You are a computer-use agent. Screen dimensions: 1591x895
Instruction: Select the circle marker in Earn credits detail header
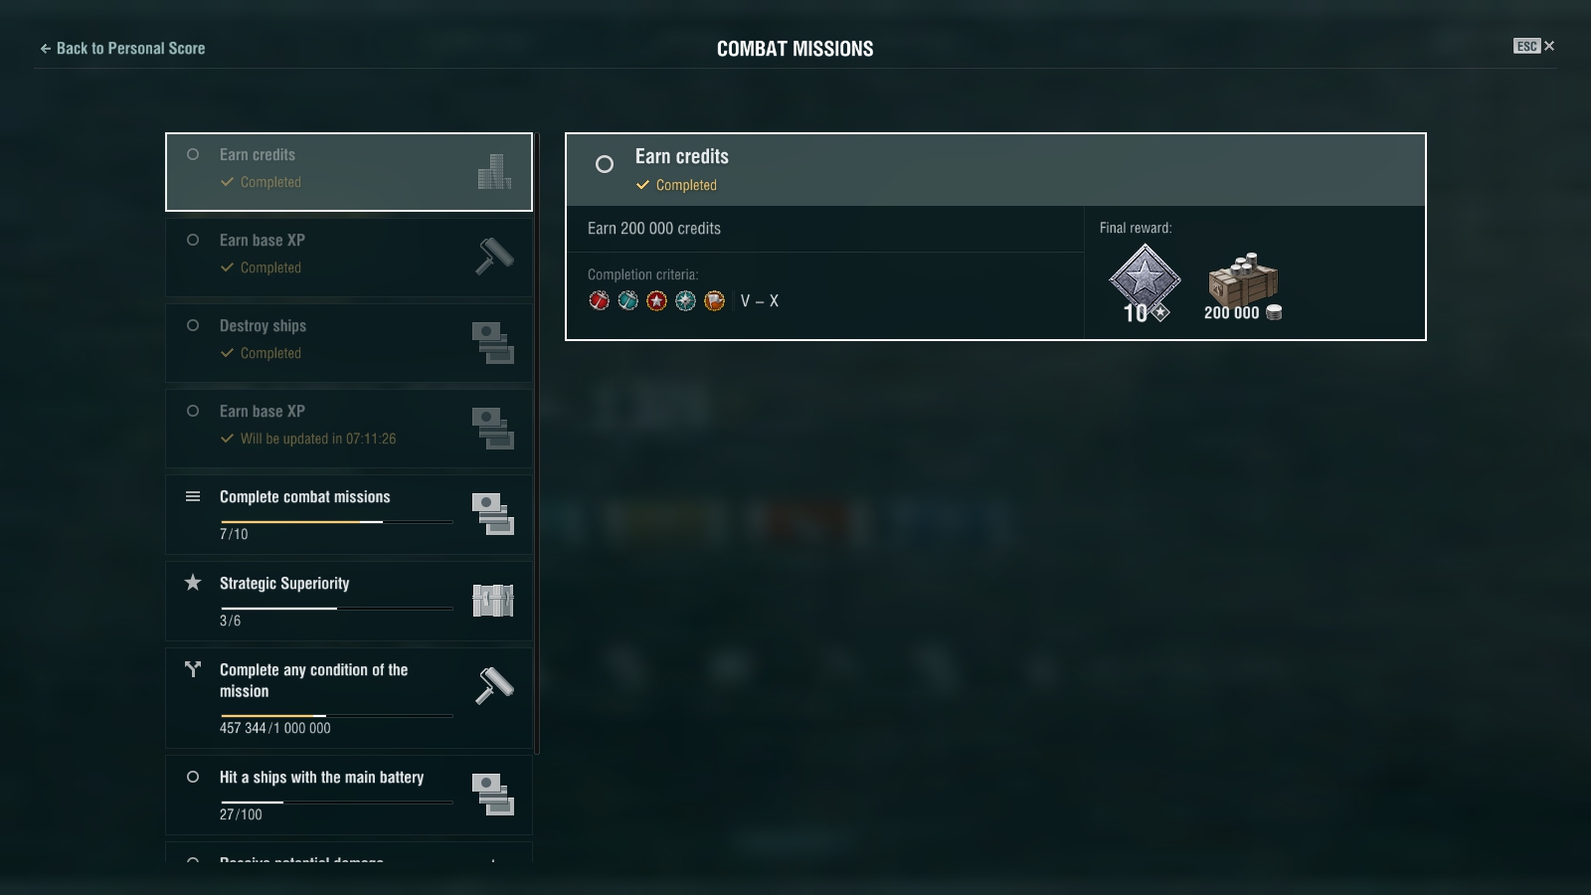point(605,164)
